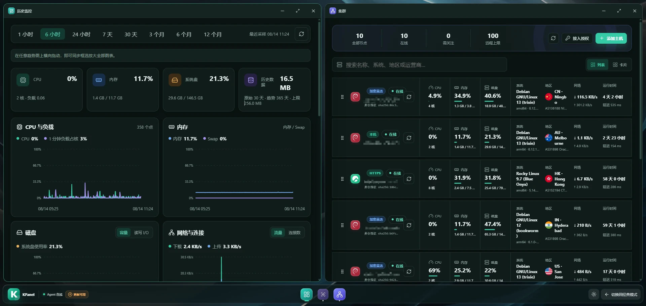Toggle CPU series in CPU chart legend
Screen dimensions: 646x306
click(x=27, y=139)
